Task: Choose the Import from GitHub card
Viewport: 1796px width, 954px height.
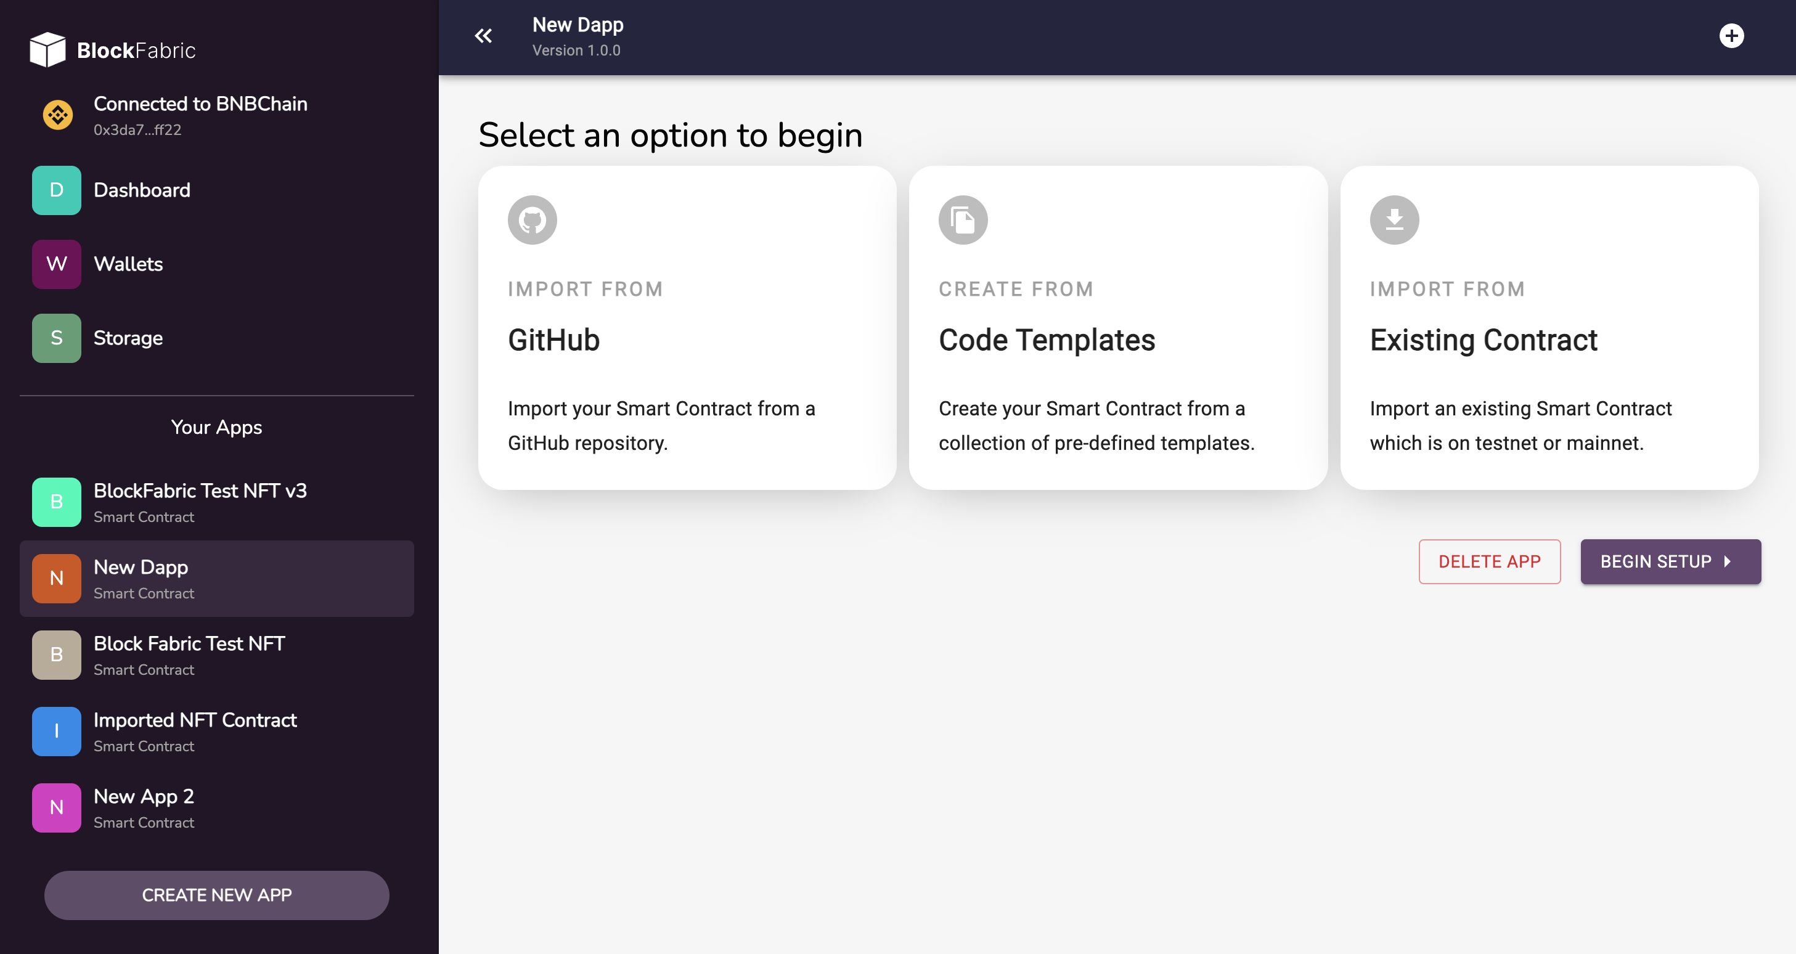Action: [687, 328]
